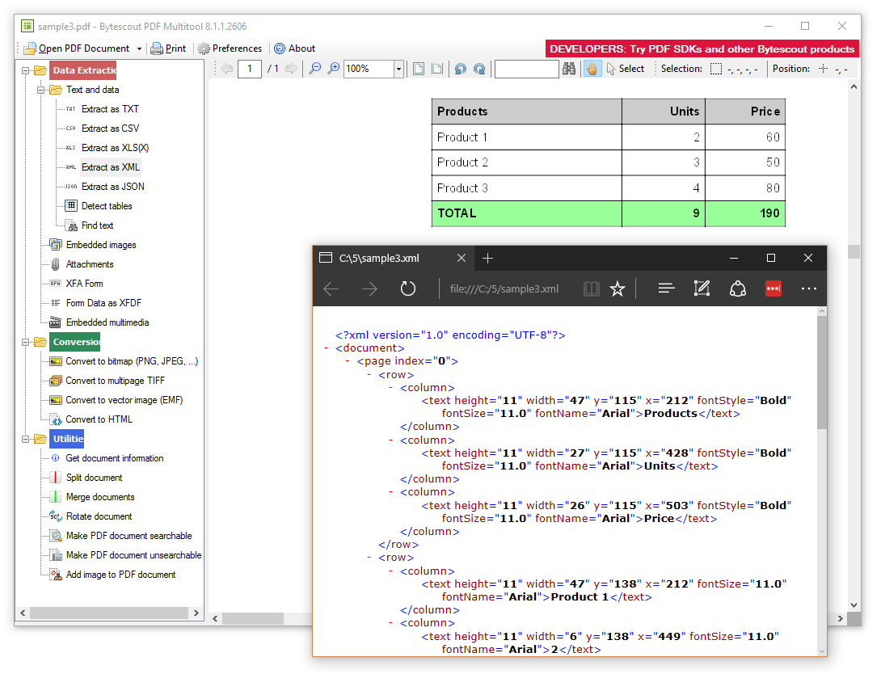Click the binoculars search icon
This screenshot has height=674, width=881.
570,70
